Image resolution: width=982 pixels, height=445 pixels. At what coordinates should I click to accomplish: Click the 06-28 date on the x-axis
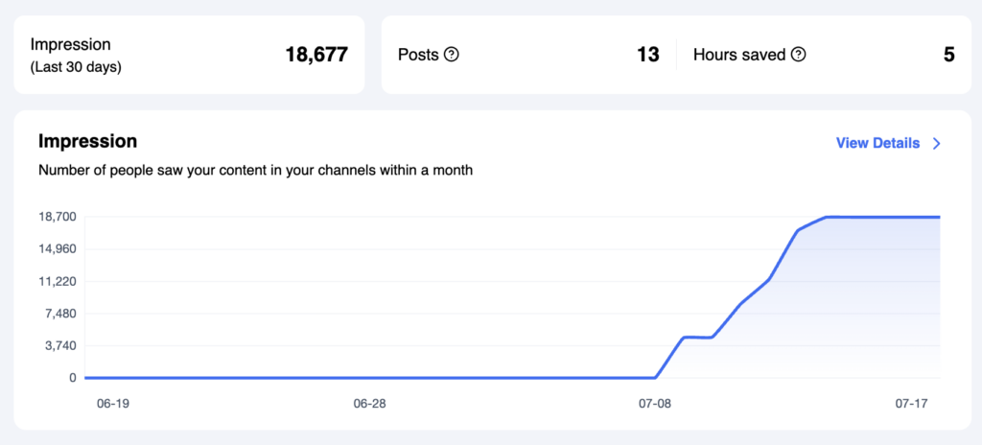pos(369,404)
